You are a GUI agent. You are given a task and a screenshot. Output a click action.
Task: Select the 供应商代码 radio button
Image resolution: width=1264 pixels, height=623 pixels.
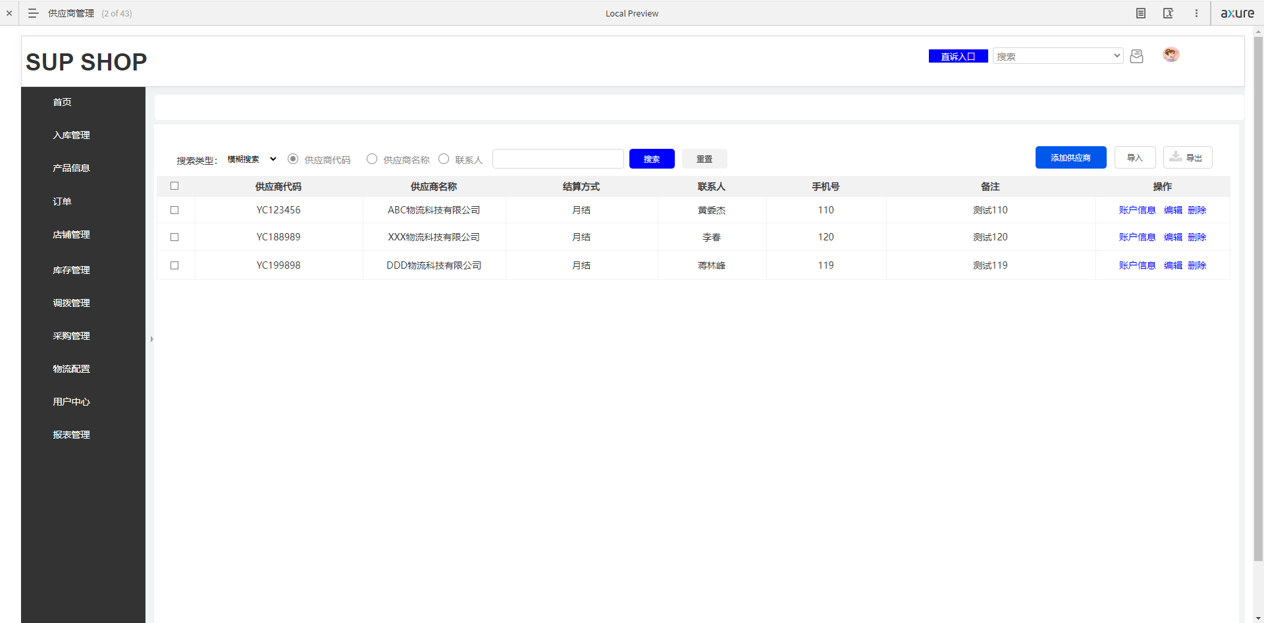tap(293, 159)
